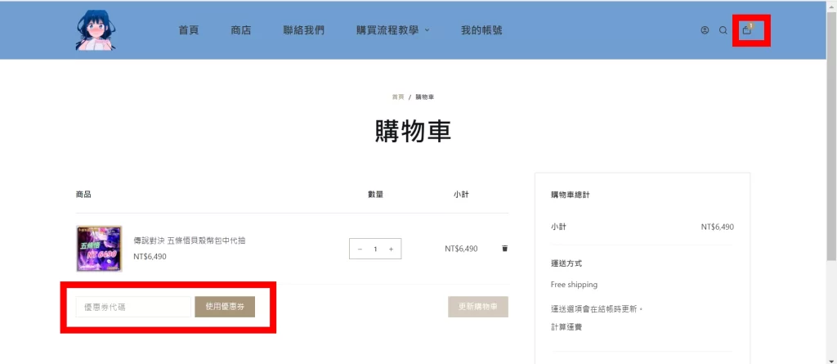
Task: Open the 商店 menu item
Action: (241, 30)
